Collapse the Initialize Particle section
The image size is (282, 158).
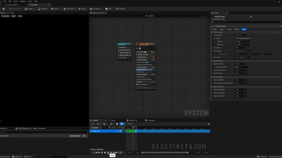point(212,26)
